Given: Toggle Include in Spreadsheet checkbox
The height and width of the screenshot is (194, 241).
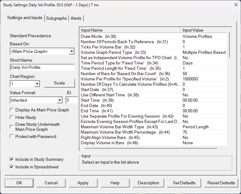Looking at the screenshot, I should tap(12, 167).
